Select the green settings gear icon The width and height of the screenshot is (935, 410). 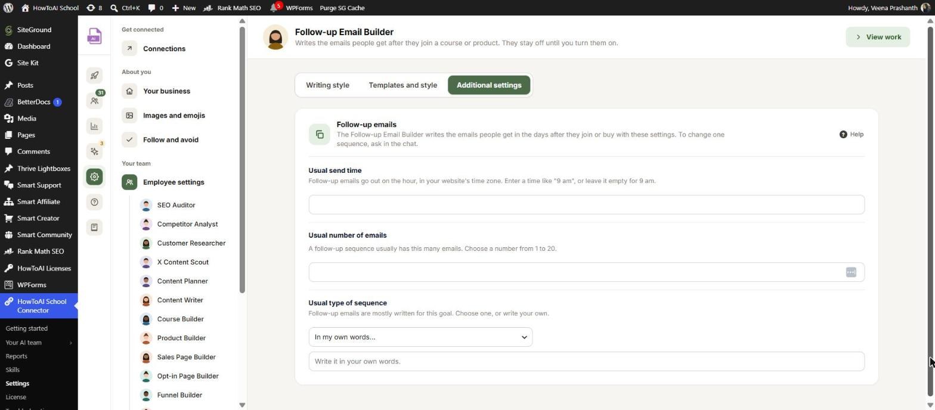[x=94, y=176]
